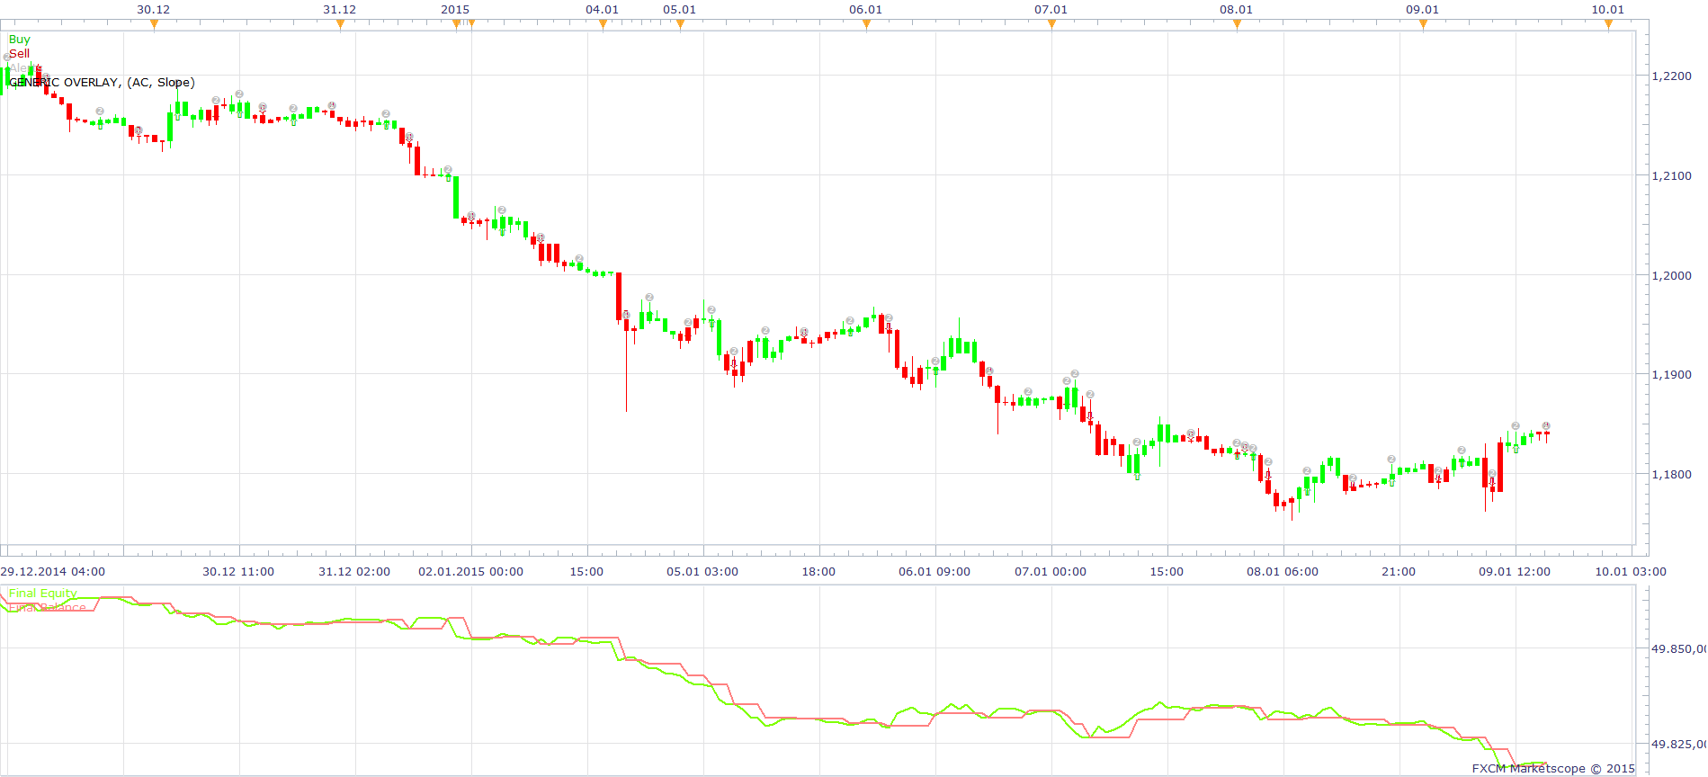The image size is (1708, 777).
Task: Click the 'Final Equity' legend label
Action: pyautogui.click(x=43, y=594)
